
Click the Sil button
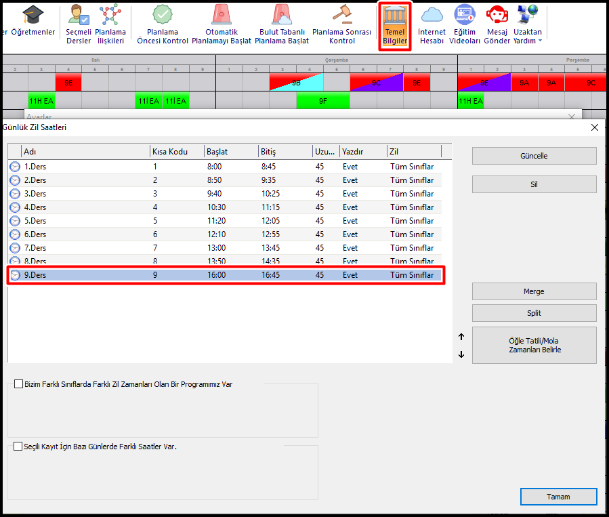(x=534, y=184)
